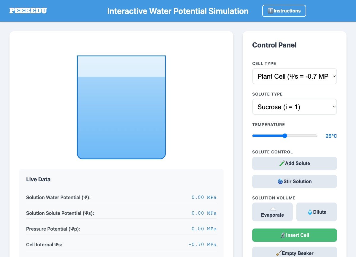Click the temperature slider handle
This screenshot has height=257, width=356.
click(x=285, y=136)
